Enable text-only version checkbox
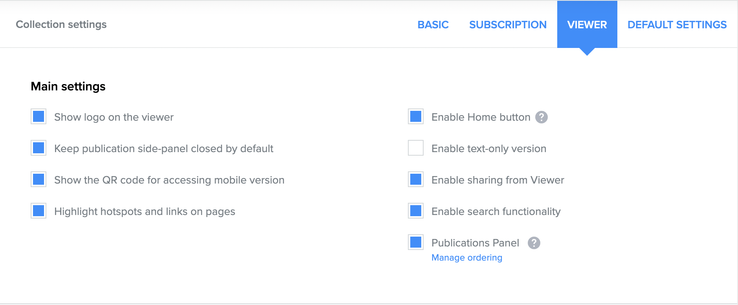Viewport: 738px width, 305px height. 415,148
